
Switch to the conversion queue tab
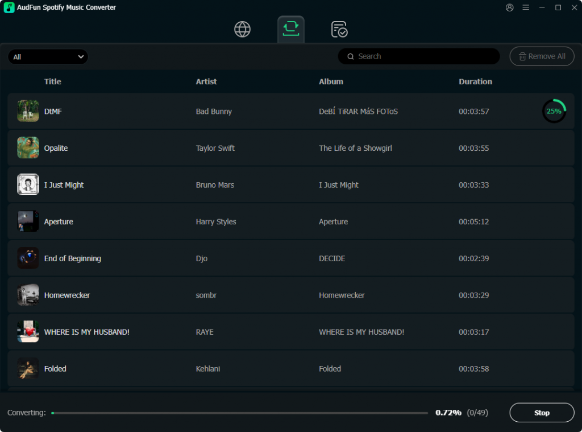[x=290, y=28]
